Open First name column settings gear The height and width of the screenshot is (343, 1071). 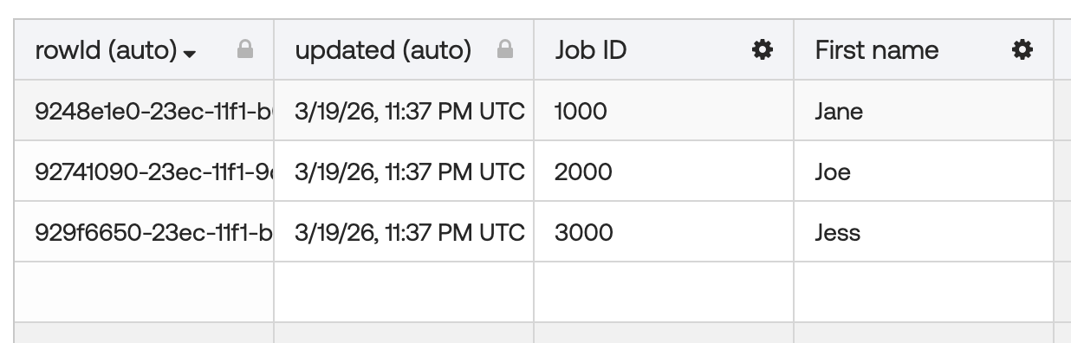pos(1022,50)
